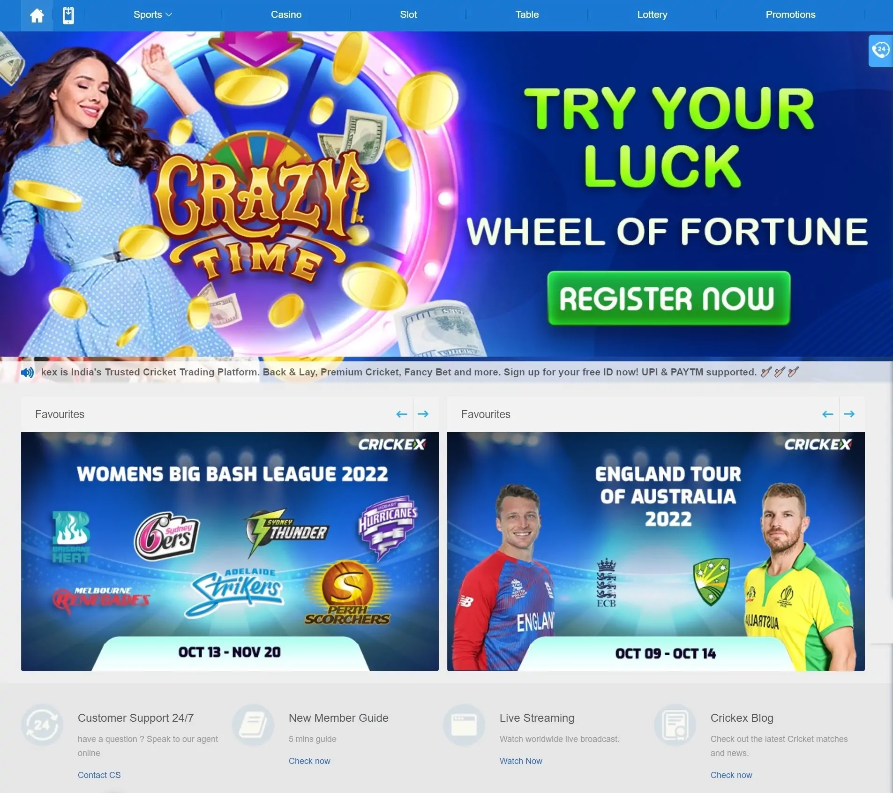Viewport: 893px width, 793px height.
Task: Follow the Contact CS link
Action: 99,775
